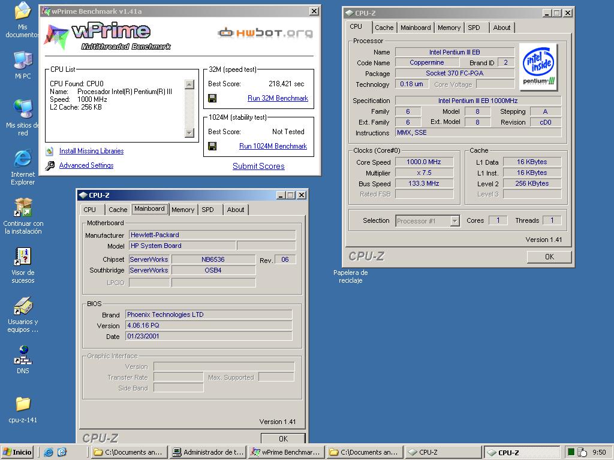Screen dimensions: 614x460
Task: Click OK in the Mainboard CPU-Z window
Action: 283,438
